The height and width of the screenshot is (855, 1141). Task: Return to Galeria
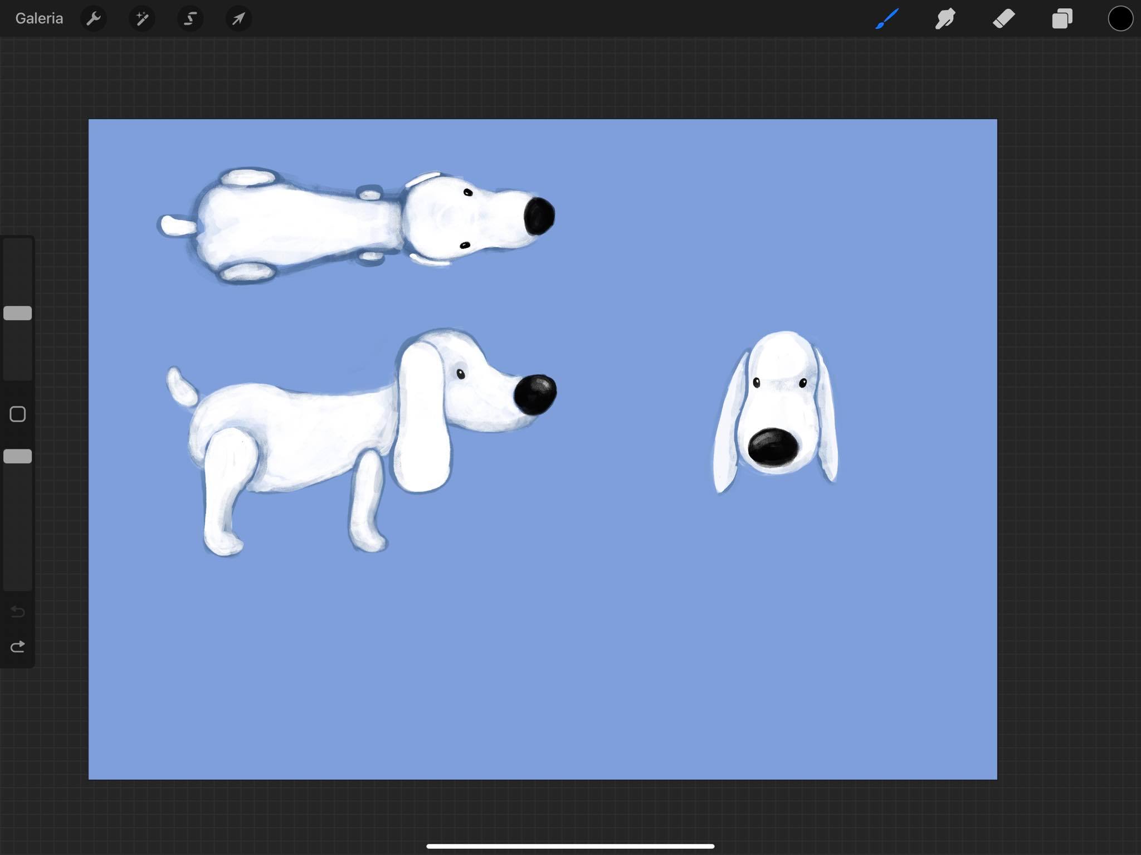[x=39, y=19]
